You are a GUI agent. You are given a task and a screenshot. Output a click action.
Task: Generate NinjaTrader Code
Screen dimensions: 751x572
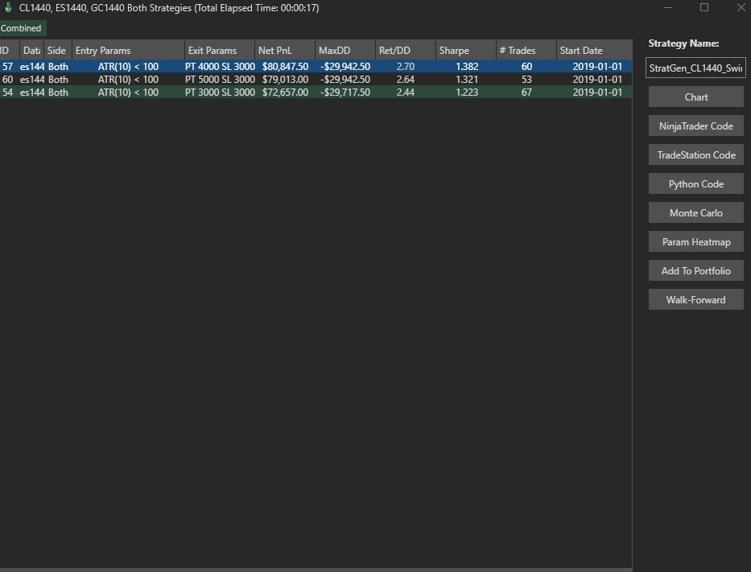pyautogui.click(x=696, y=126)
